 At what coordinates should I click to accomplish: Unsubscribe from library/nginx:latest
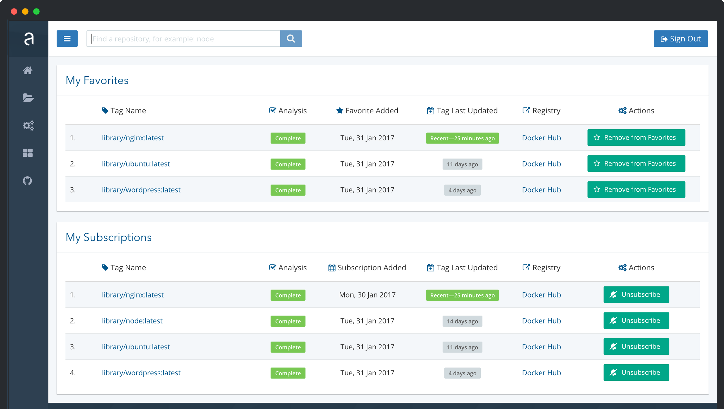click(x=636, y=295)
